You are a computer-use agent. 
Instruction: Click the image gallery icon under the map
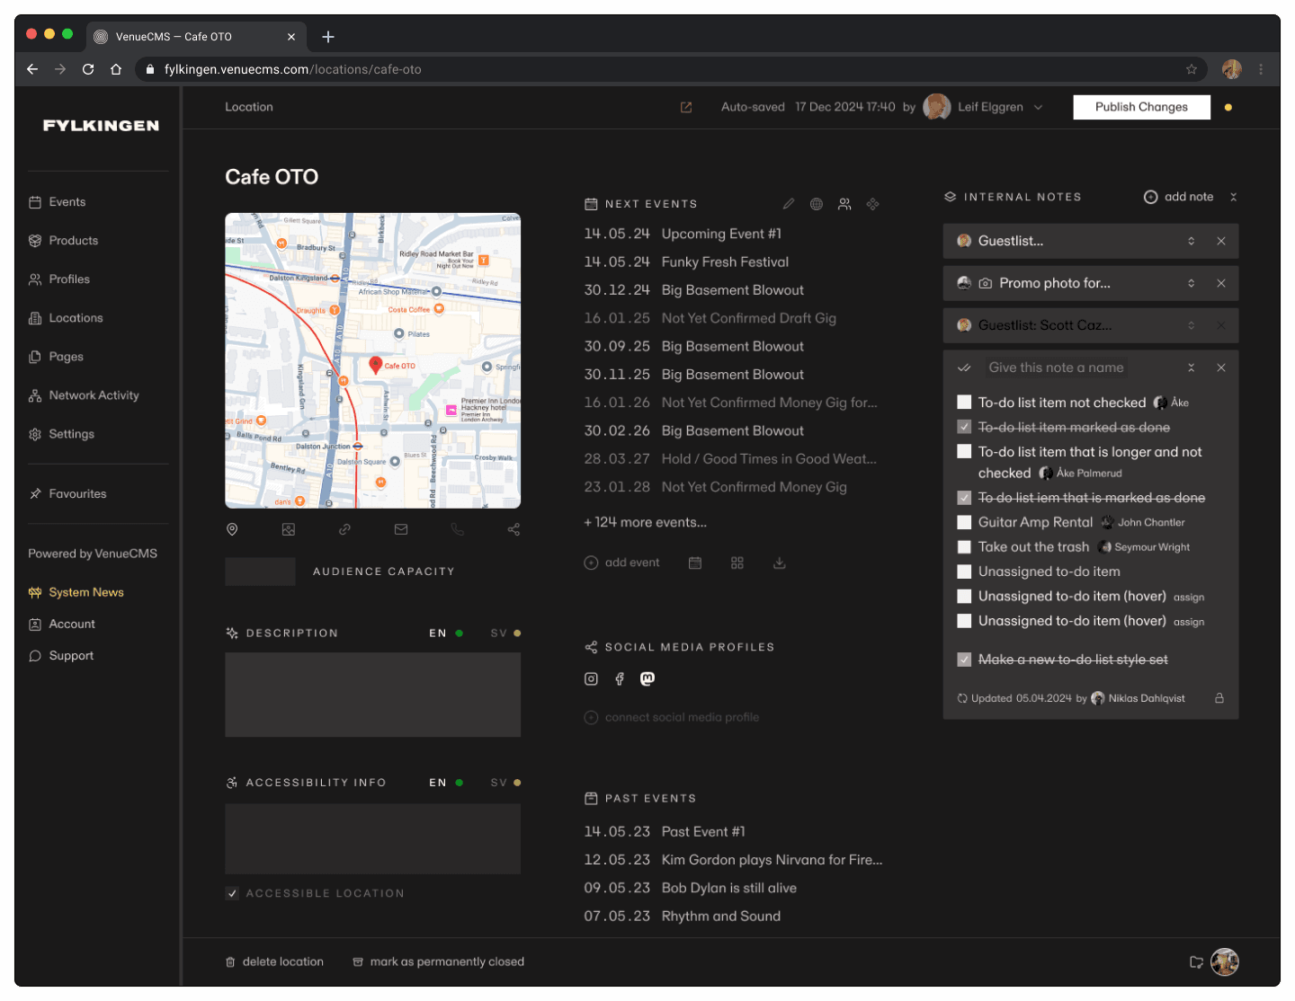[x=289, y=529]
